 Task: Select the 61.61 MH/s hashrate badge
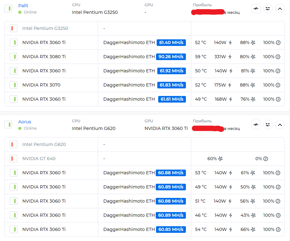pos(172,99)
